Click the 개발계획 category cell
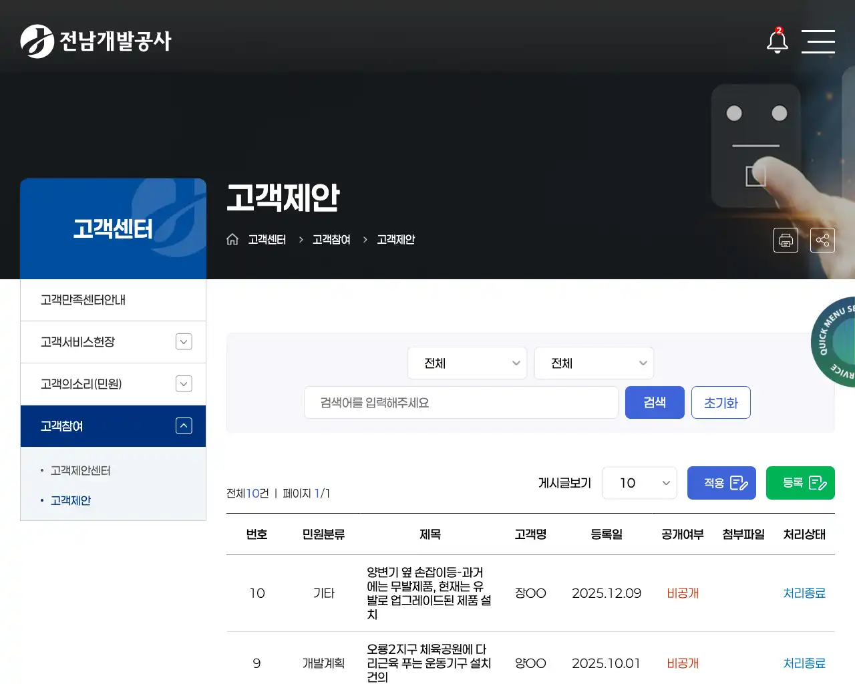 point(324,663)
